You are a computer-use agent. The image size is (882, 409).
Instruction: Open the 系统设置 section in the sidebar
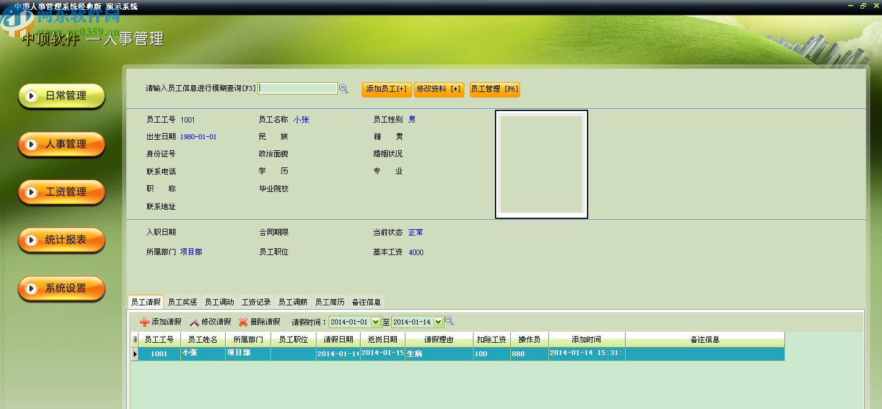pos(61,288)
